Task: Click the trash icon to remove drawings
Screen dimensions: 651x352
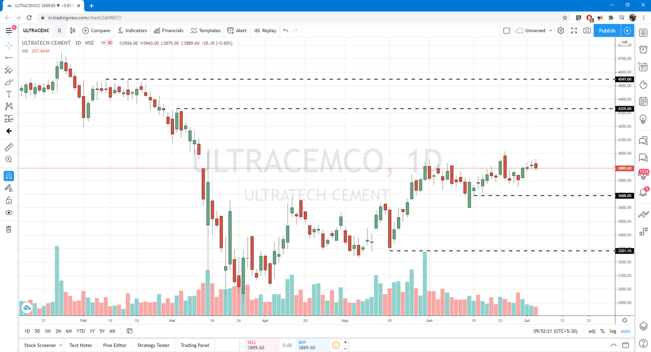Action: click(x=9, y=229)
